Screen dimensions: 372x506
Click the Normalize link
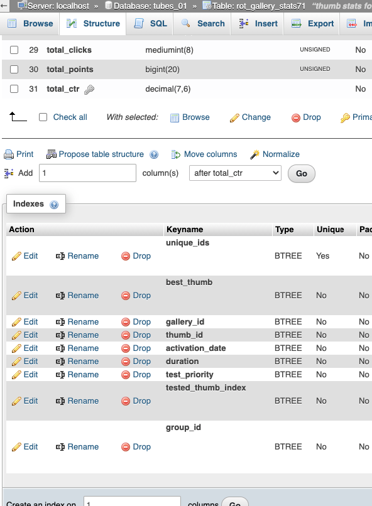(281, 154)
